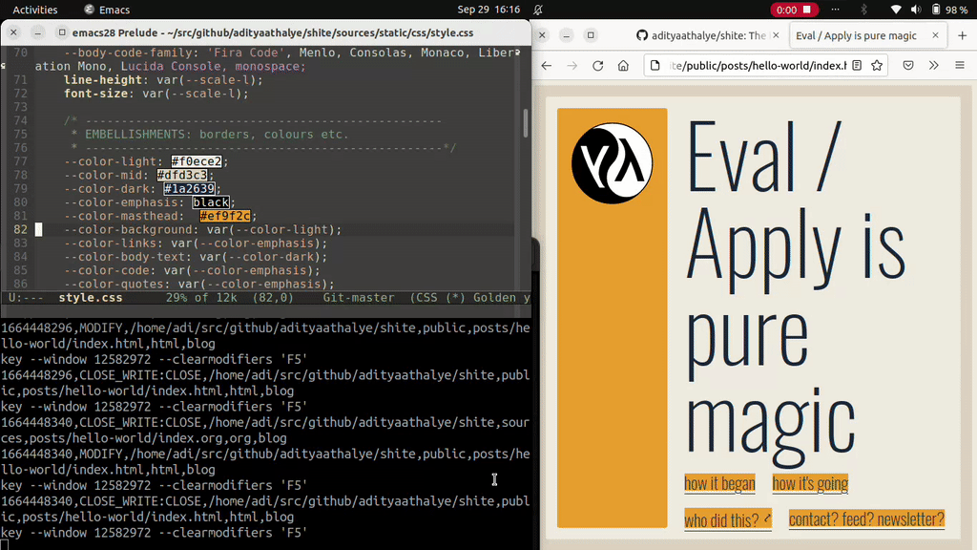Click the three-dots tray overflow icon

coord(835,10)
